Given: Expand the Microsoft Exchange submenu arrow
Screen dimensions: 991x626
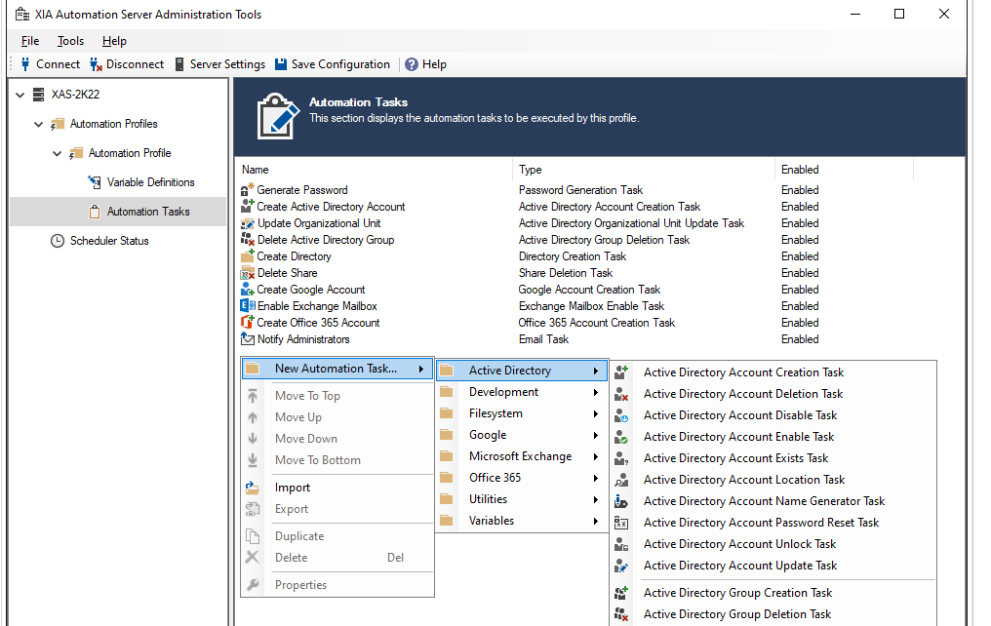Looking at the screenshot, I should point(595,456).
